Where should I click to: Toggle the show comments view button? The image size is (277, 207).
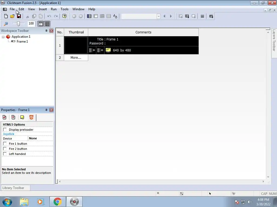point(47,24)
